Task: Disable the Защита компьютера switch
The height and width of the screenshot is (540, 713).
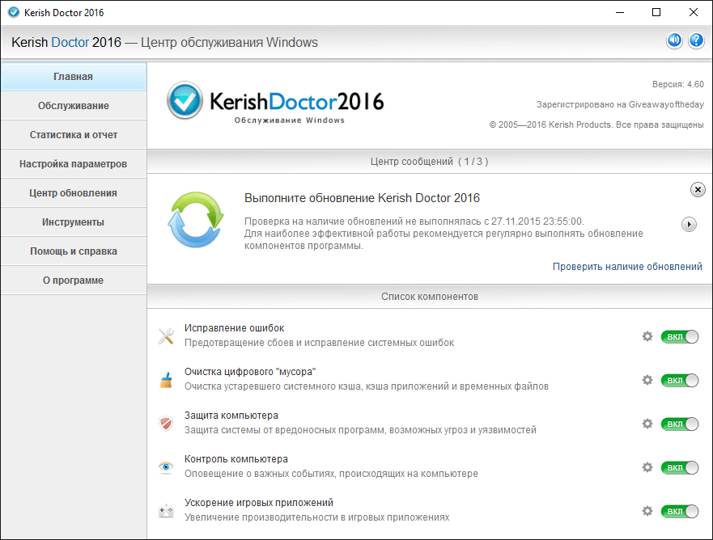Action: 680,424
